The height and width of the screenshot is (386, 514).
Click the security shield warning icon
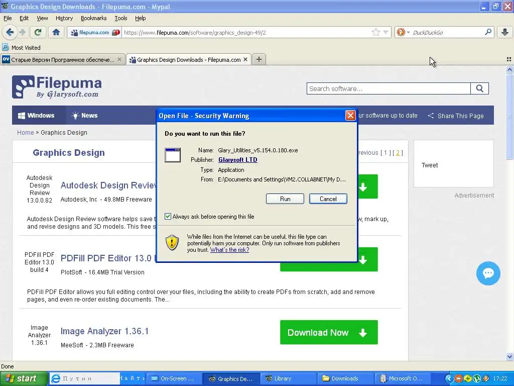pos(172,243)
